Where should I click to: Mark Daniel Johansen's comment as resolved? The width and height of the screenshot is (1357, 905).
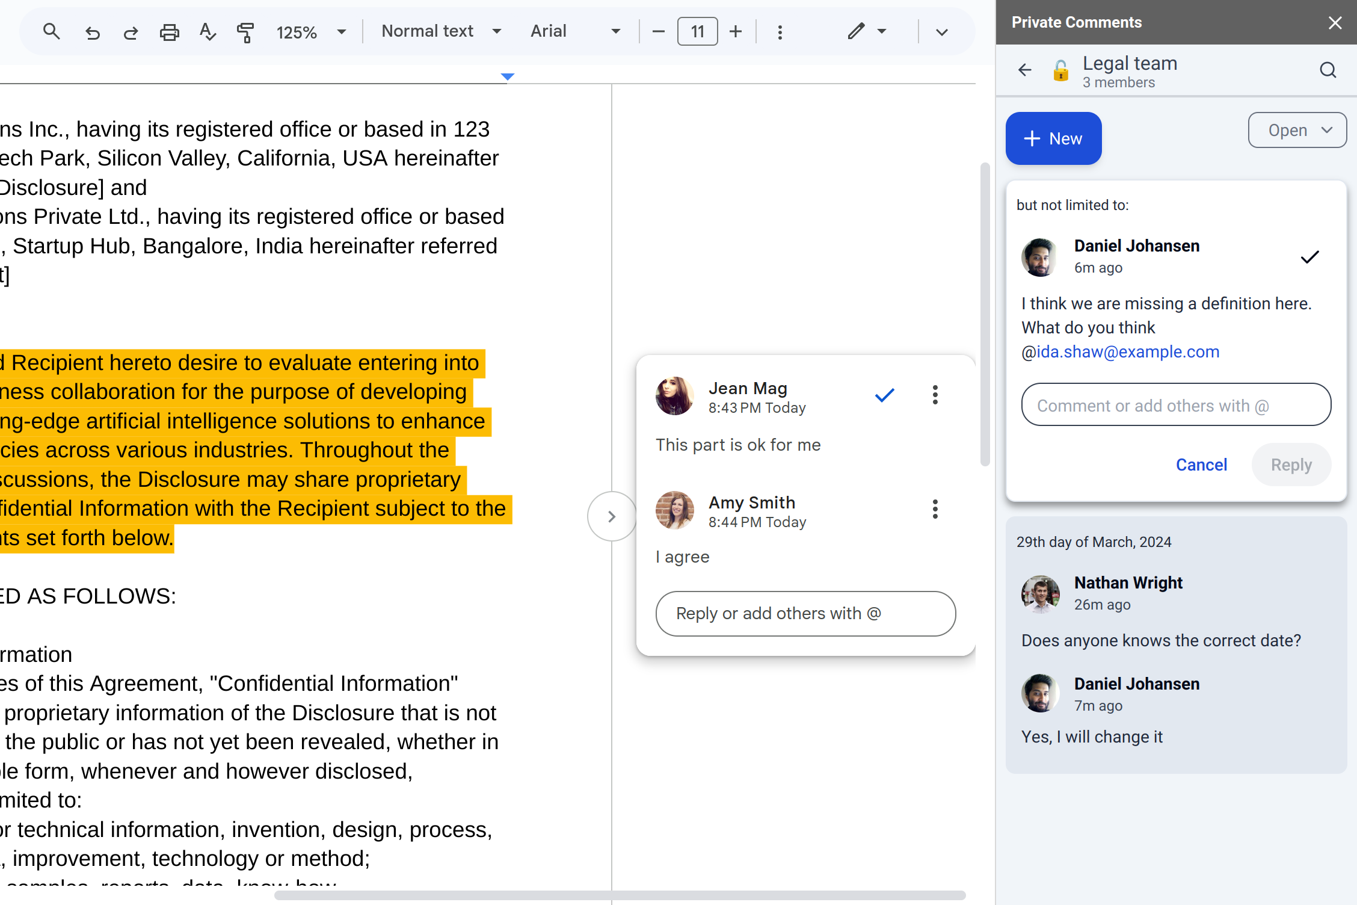click(1309, 257)
